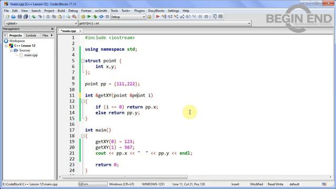Click the Redo toolbar icon
The width and height of the screenshot is (336, 189).
(40, 17)
